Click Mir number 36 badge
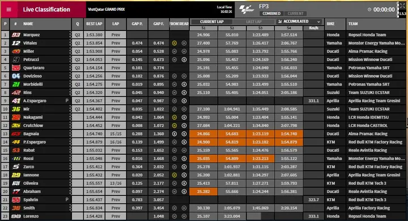Viewport: 408px width, 221px height. pyautogui.click(x=16, y=109)
